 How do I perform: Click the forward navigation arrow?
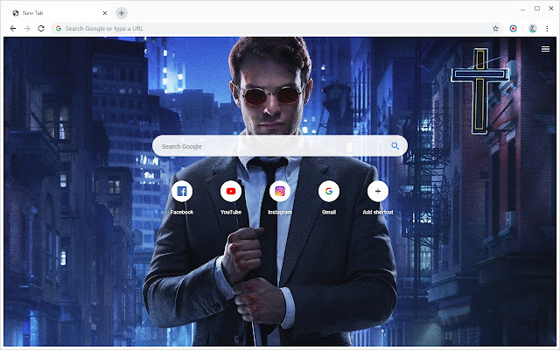(27, 29)
